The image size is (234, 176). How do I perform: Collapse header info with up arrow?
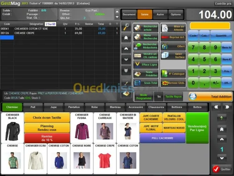pos(117,12)
